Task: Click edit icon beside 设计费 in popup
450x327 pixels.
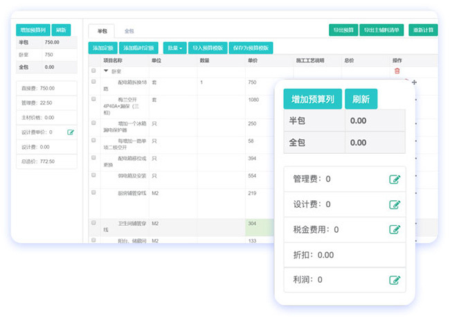Action: coord(395,204)
